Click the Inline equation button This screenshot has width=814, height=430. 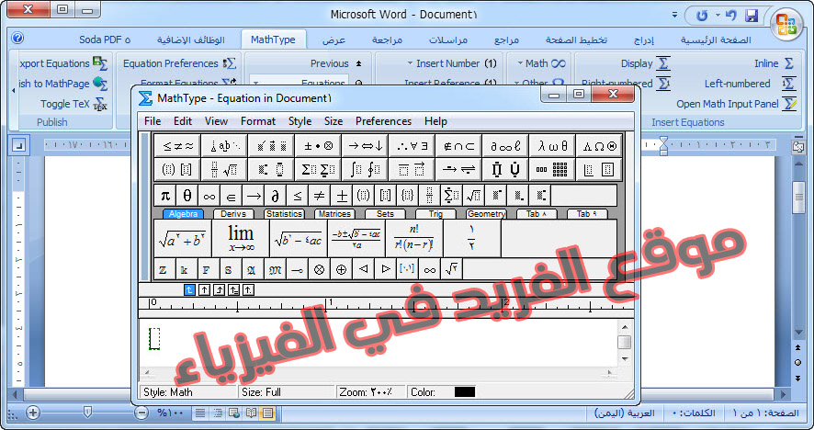pyautogui.click(x=774, y=63)
